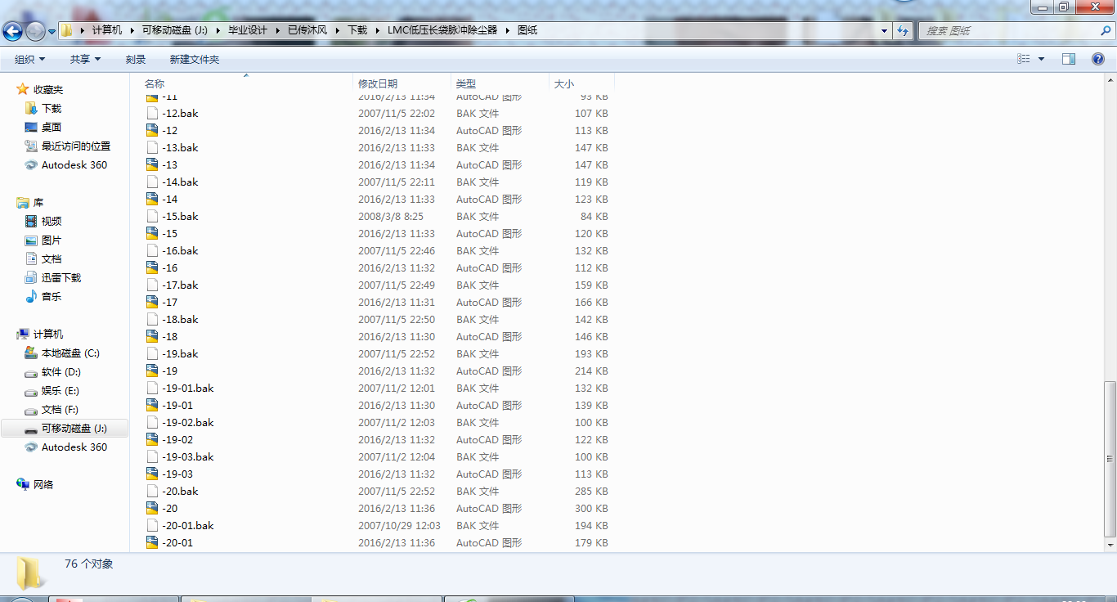
Task: Sort by the 类型 column header
Action: [x=466, y=83]
